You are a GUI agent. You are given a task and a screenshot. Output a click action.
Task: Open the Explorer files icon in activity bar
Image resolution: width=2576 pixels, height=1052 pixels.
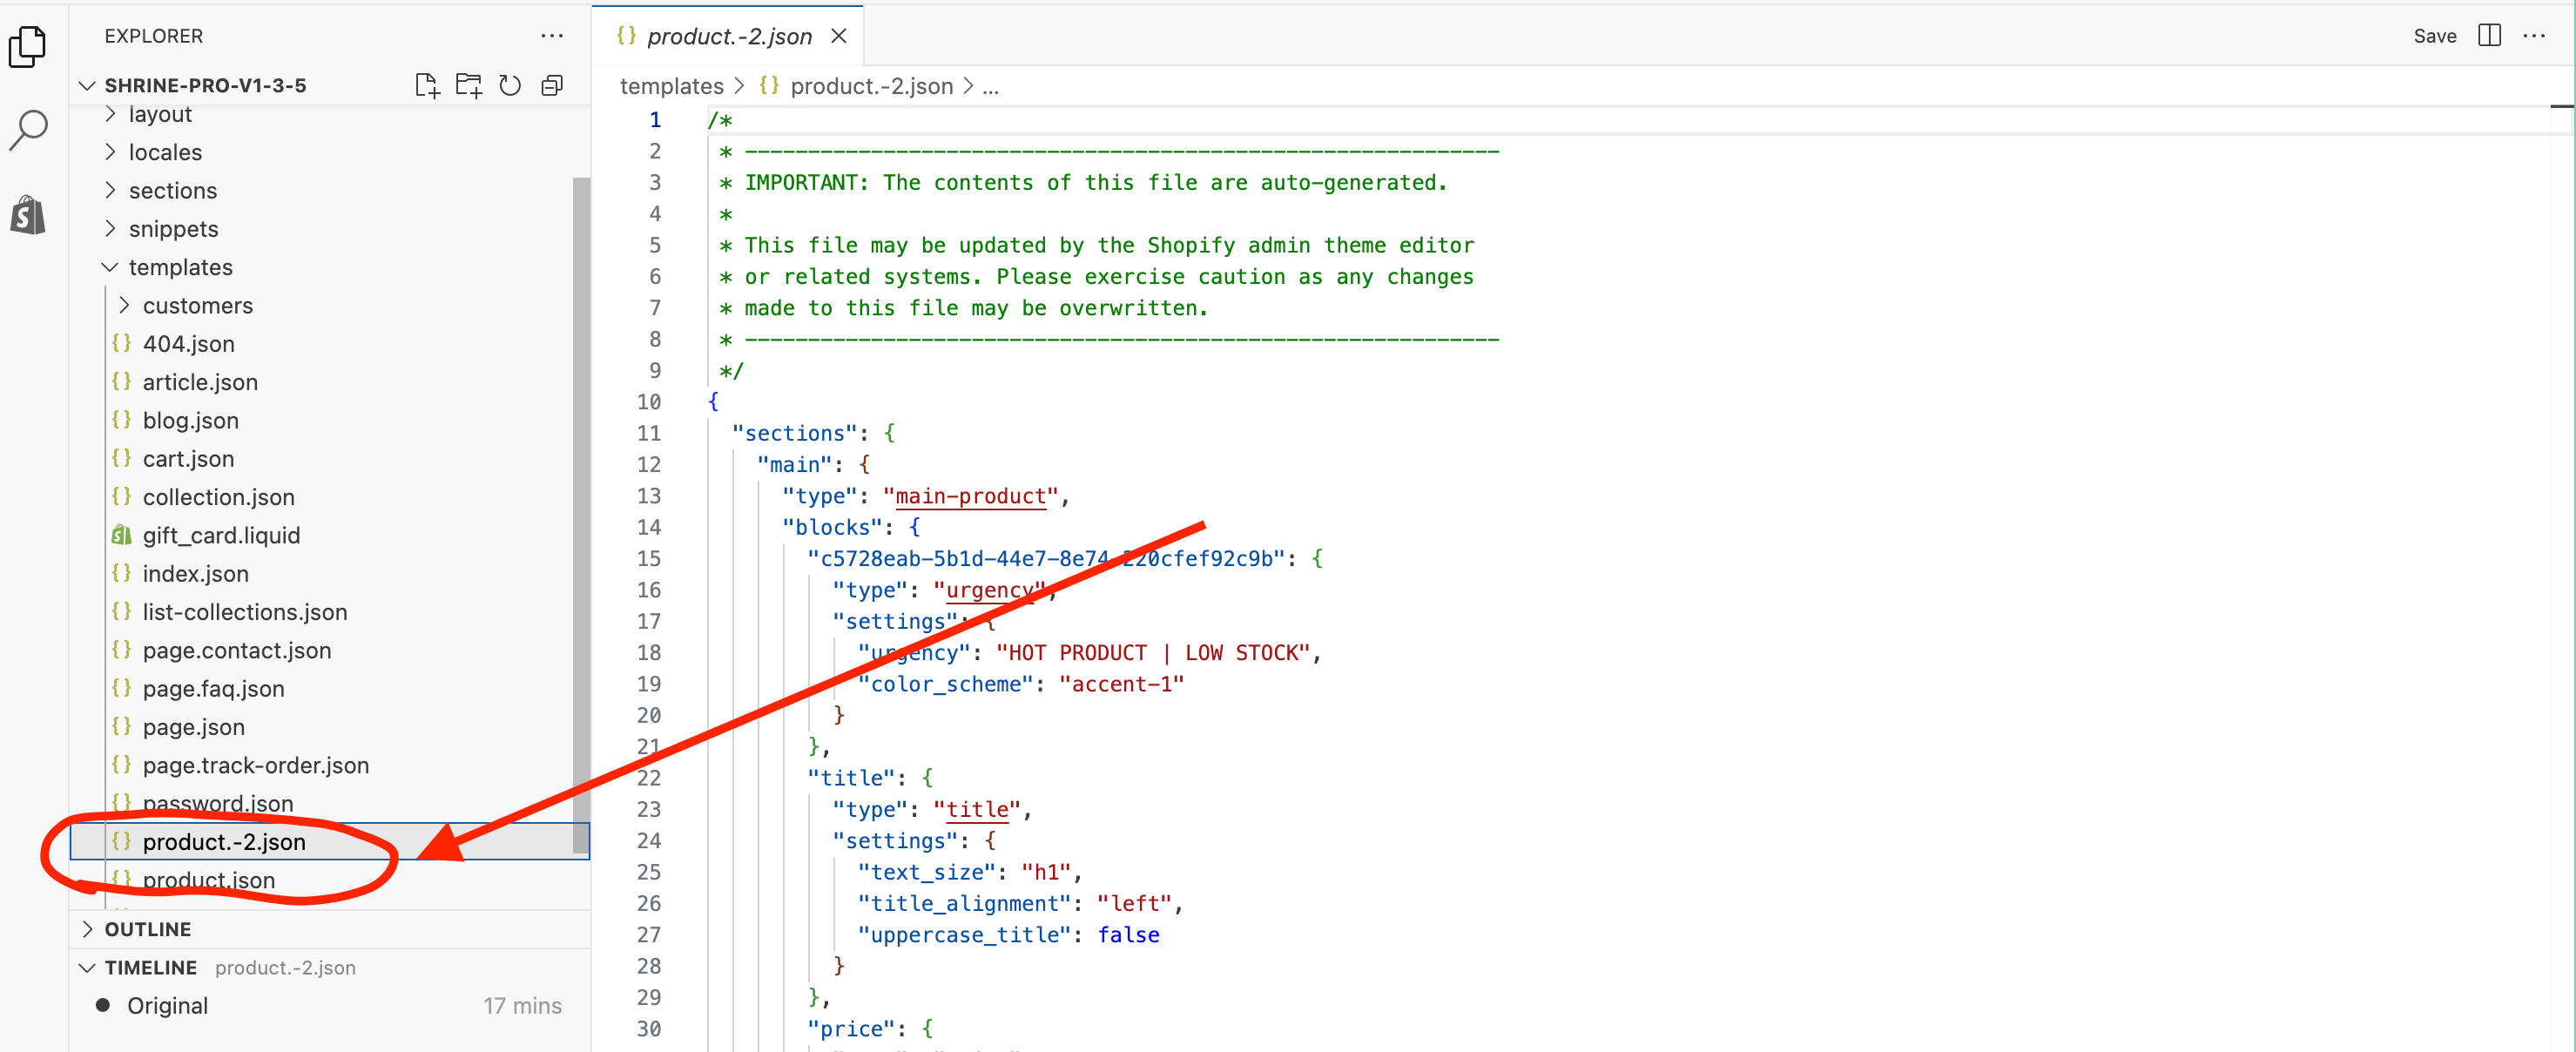click(x=27, y=46)
